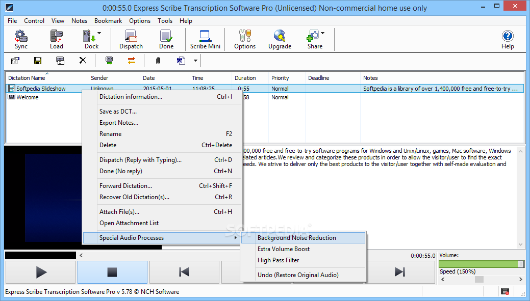Select High Pass Filter
Viewport: 530px width, 301px height.
pos(303,260)
